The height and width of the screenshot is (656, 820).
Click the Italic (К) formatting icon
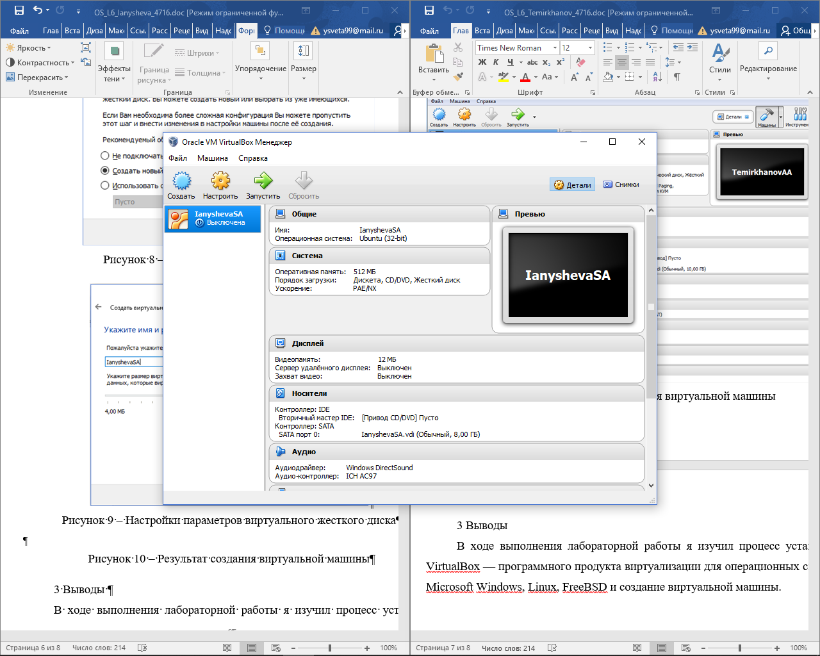(x=496, y=62)
